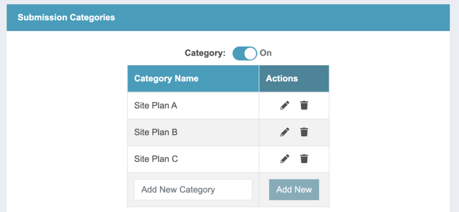Click the Submission Categories panel title
This screenshot has width=459, height=212.
coord(66,17)
